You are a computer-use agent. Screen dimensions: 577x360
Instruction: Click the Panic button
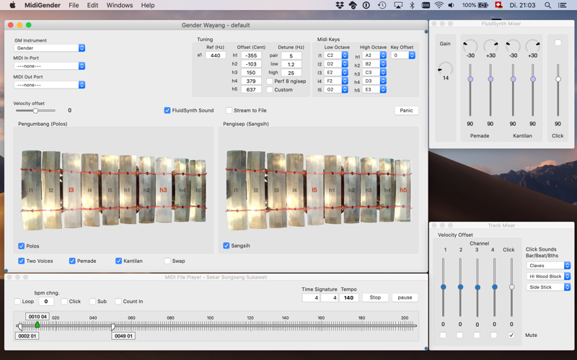click(406, 111)
